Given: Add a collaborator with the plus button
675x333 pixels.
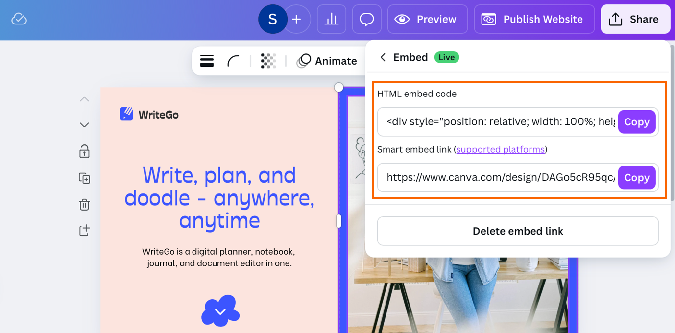Looking at the screenshot, I should tap(296, 19).
